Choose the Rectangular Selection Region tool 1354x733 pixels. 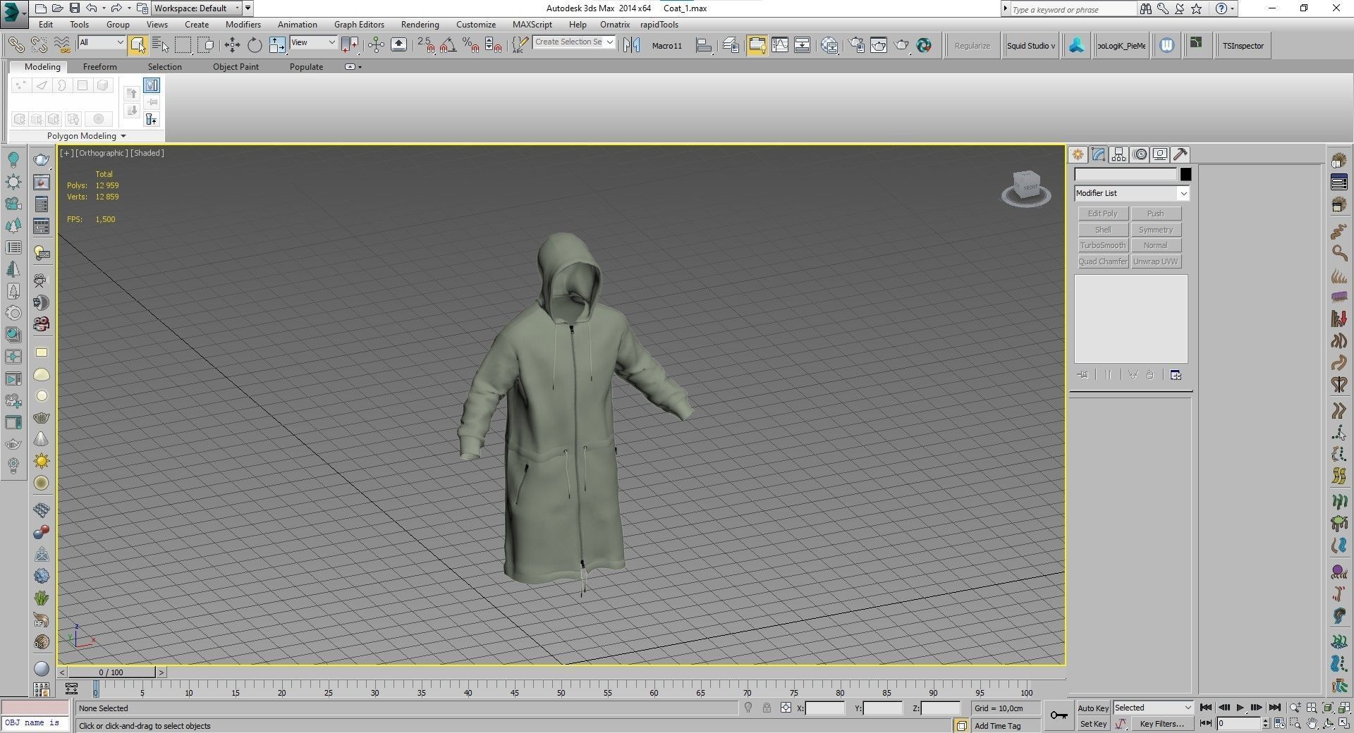[x=183, y=45]
